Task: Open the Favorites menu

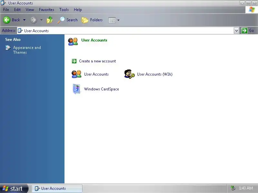Action: coord(46,10)
